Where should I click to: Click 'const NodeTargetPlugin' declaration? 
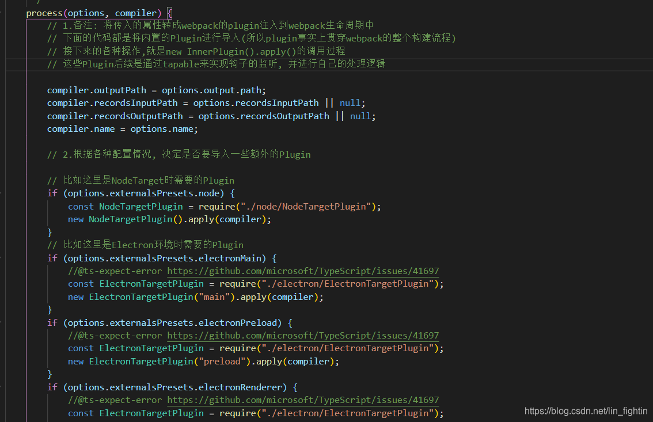tap(126, 207)
